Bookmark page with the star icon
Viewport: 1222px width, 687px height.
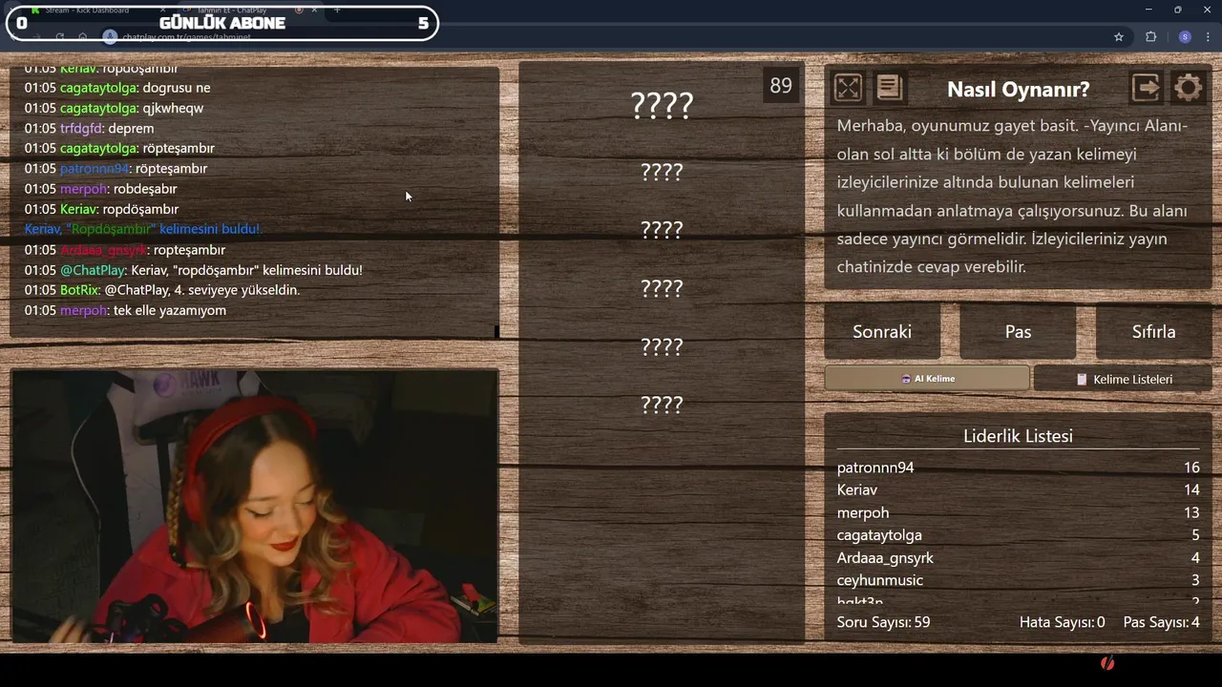pyautogui.click(x=1119, y=37)
